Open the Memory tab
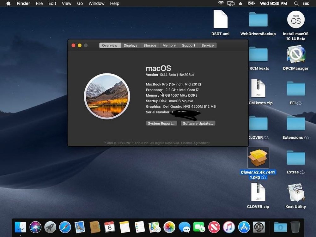Viewport: 316px width, 237px height. [169, 46]
